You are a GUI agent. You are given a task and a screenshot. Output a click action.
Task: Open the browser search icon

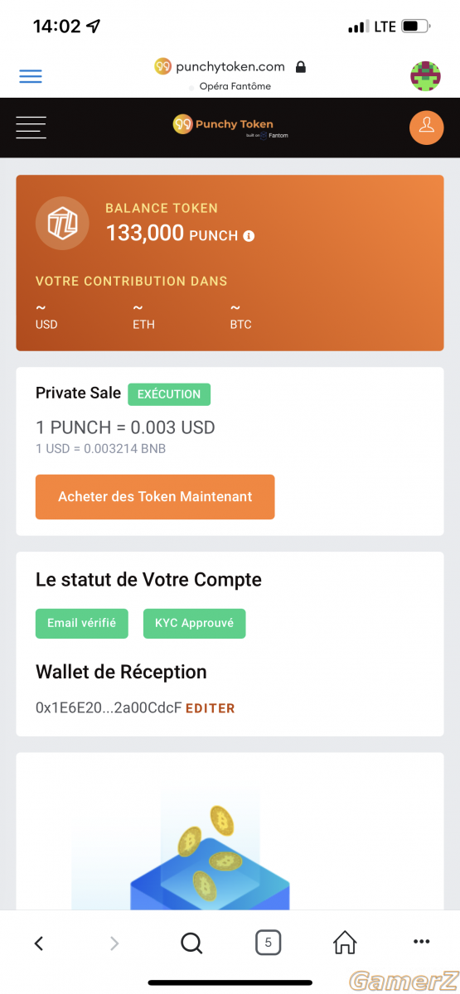191,943
